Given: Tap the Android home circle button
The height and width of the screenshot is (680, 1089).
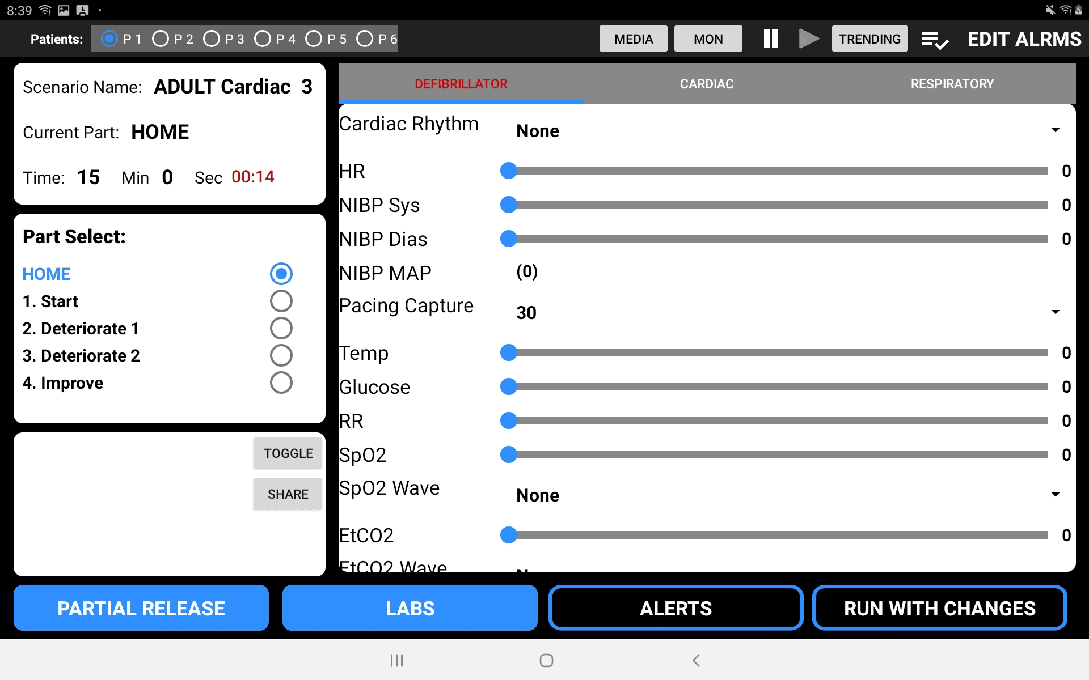Looking at the screenshot, I should click(546, 660).
